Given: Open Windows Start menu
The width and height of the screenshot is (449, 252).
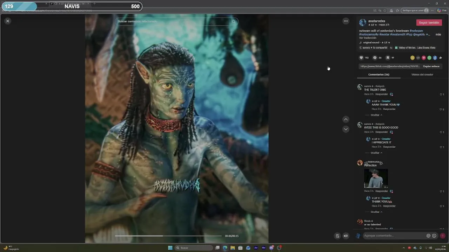Looking at the screenshot, I should (x=170, y=248).
